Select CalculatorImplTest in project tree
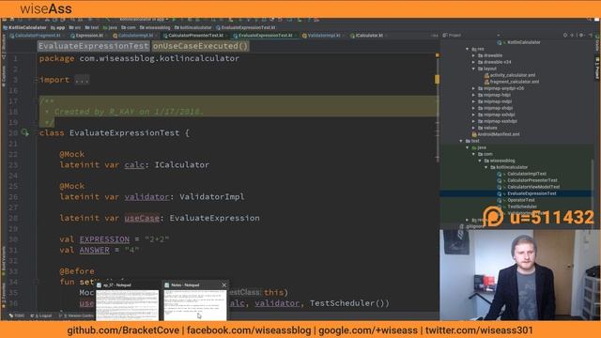Viewport: 601px width, 338px height. coord(527,174)
